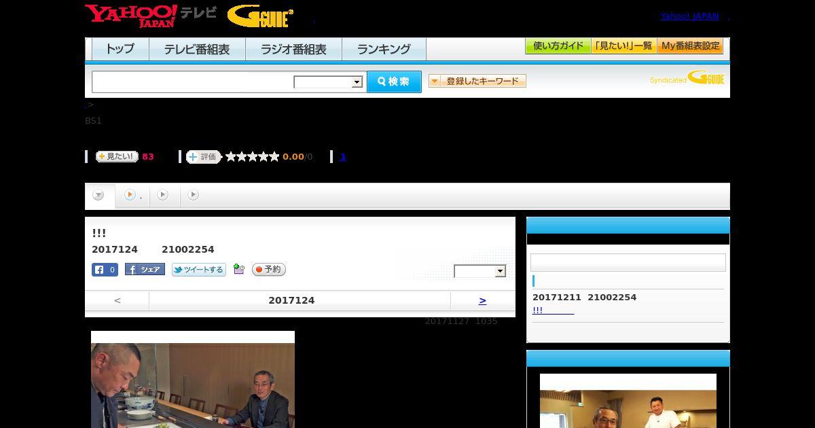Click the orange play icon tab
815x428 pixels.
130,195
